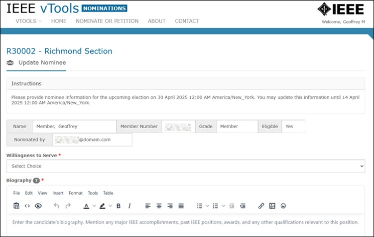Click the paste clipboard icon in editor toolbar
The image size is (374, 237).
coord(16,206)
